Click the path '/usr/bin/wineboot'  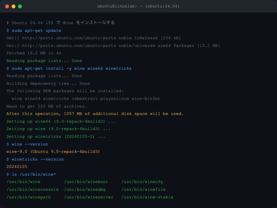(x=86, y=182)
